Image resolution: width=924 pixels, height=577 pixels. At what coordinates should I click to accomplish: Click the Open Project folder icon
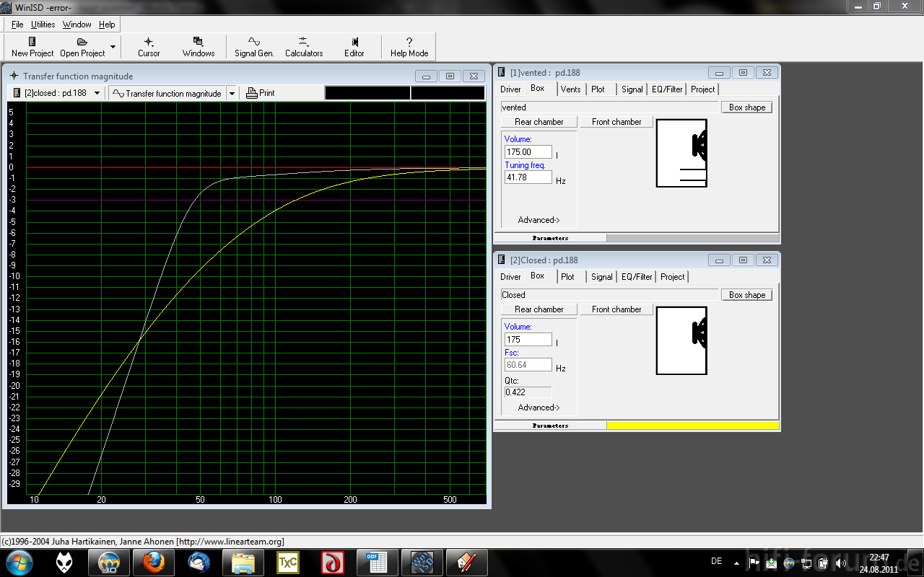click(x=82, y=42)
